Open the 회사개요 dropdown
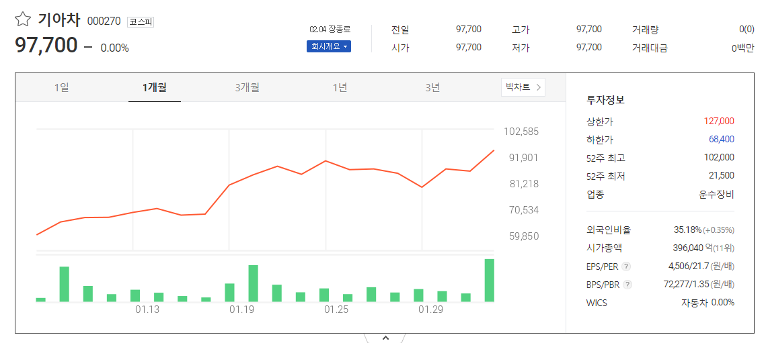 pos(329,47)
